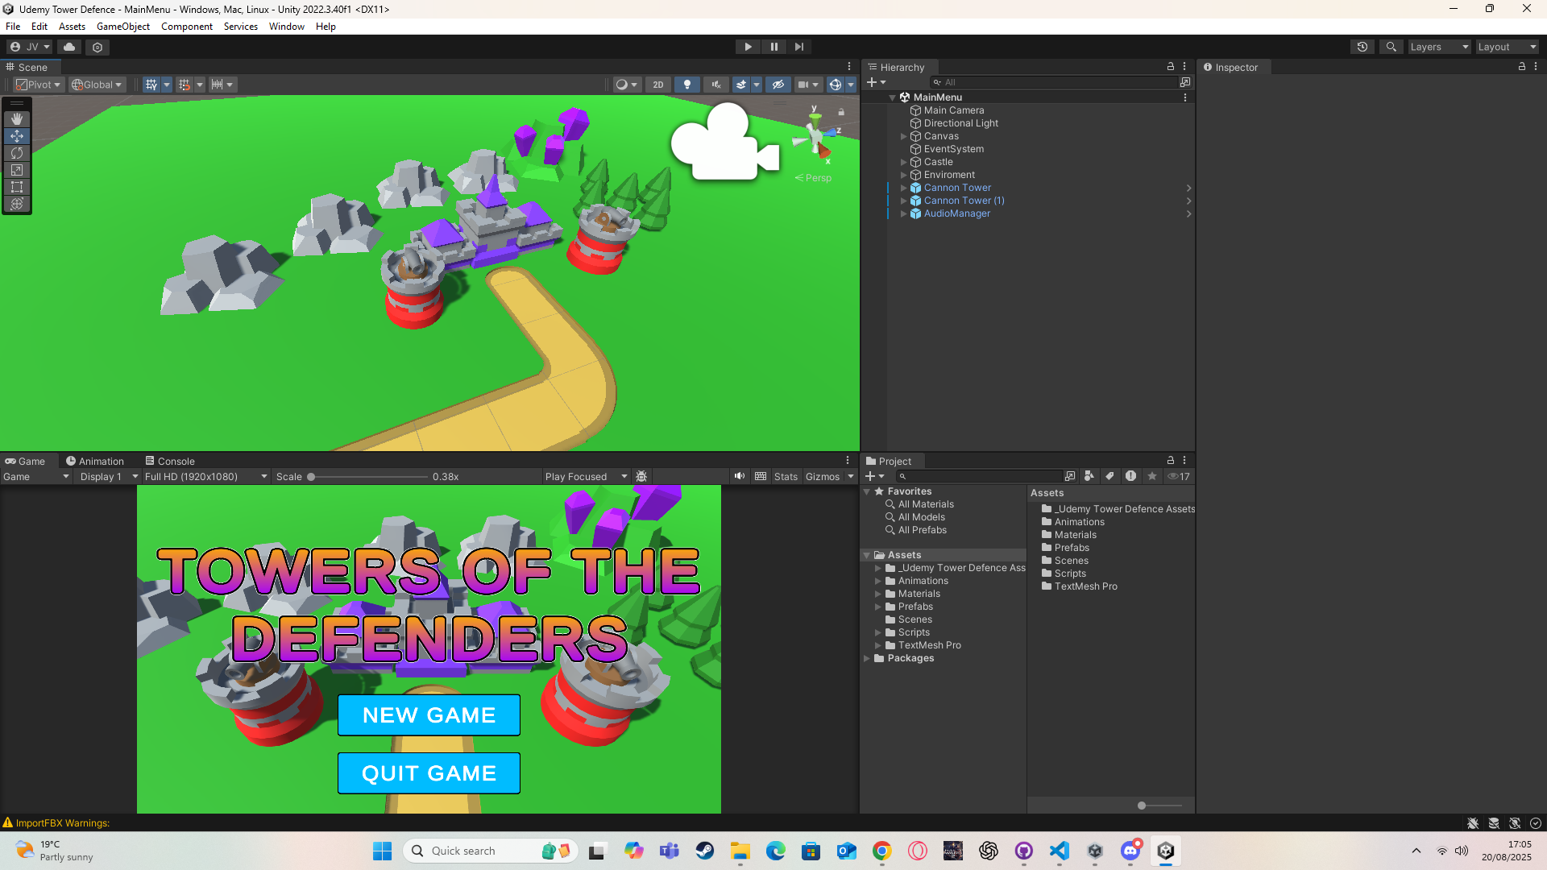This screenshot has height=870, width=1547.
Task: Open the Global handle rotation dropdown
Action: [x=97, y=85]
